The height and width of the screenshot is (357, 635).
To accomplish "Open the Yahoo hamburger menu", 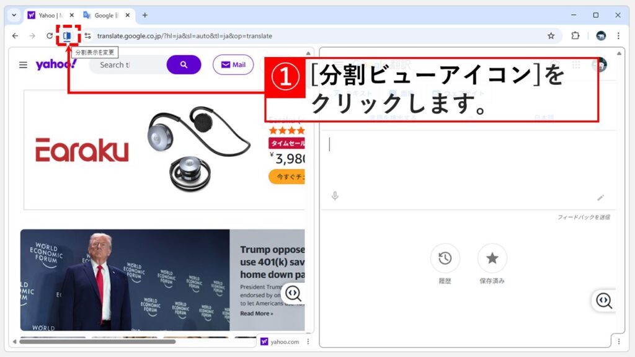I will pyautogui.click(x=23, y=64).
